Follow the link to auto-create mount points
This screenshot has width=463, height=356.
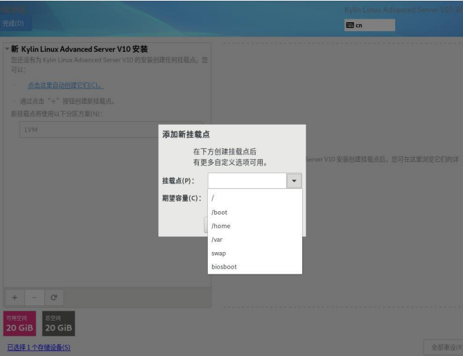tap(65, 85)
